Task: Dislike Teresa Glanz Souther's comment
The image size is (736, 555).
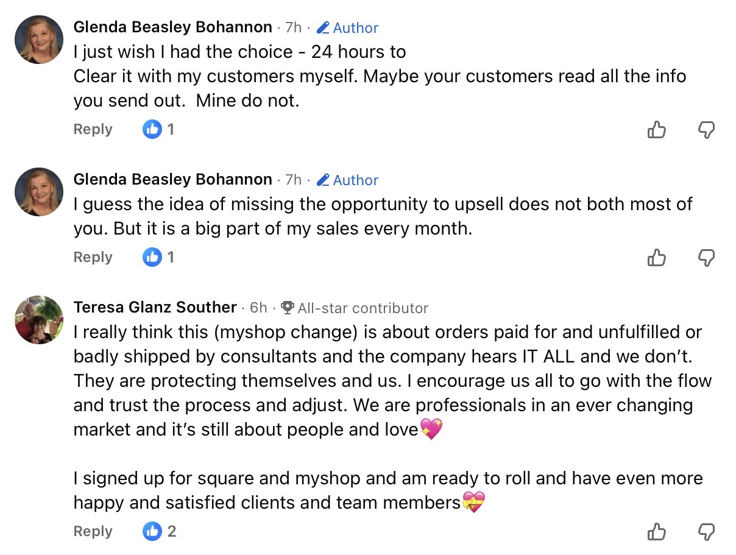Action: [x=706, y=532]
